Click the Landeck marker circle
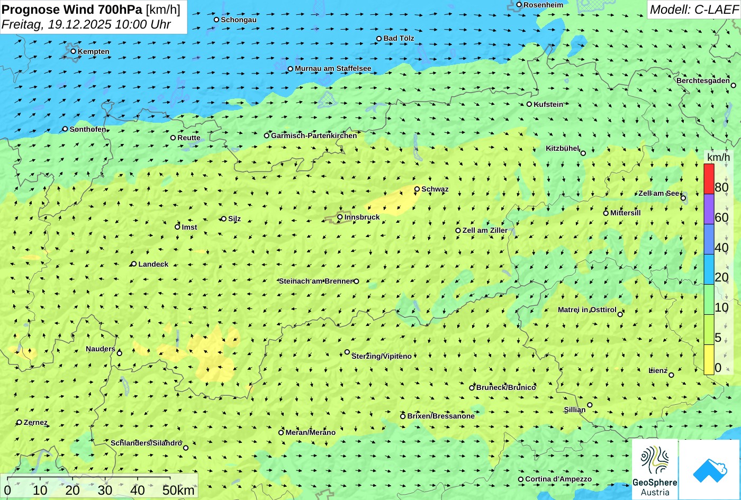Image resolution: width=741 pixels, height=500 pixels. point(134,264)
